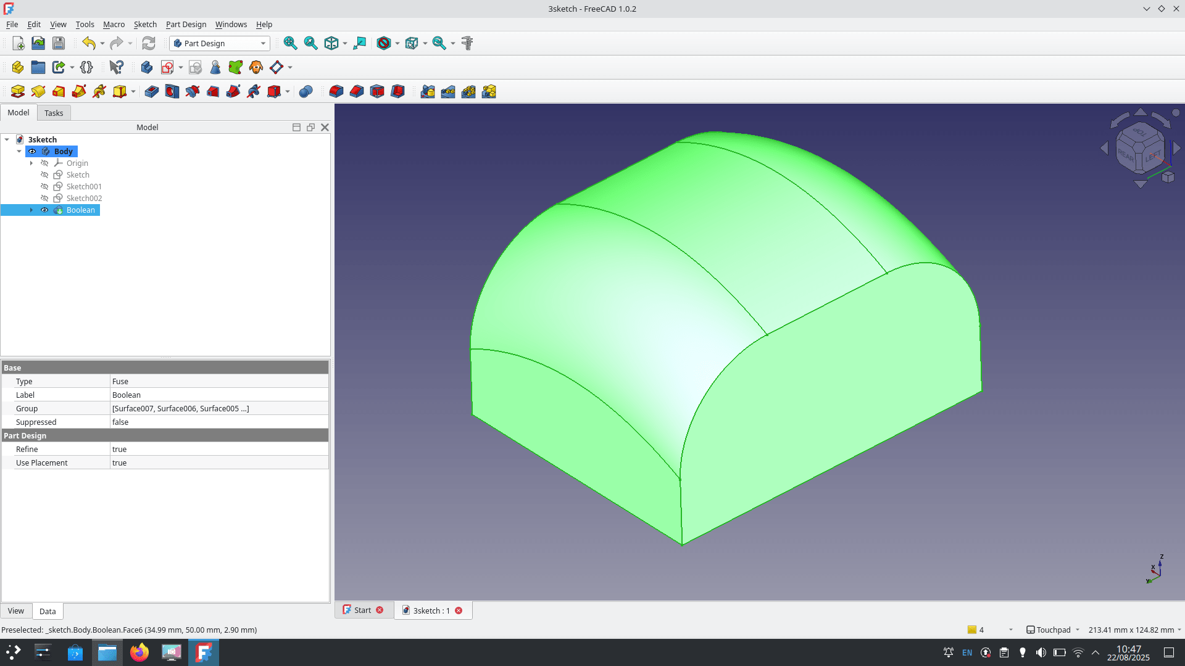Expand the Boolean tree node
This screenshot has height=666, width=1185.
(31, 210)
